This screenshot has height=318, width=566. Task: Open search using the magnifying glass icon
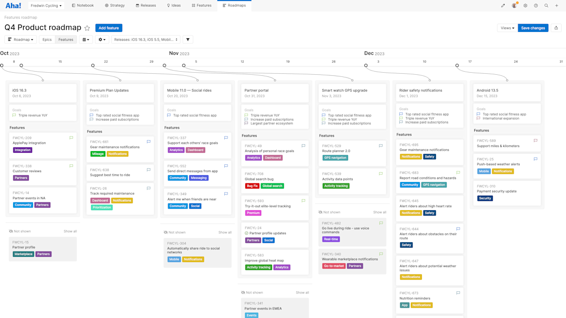(546, 6)
